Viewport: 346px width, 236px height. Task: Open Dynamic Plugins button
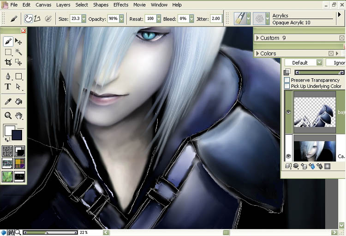[296, 166]
